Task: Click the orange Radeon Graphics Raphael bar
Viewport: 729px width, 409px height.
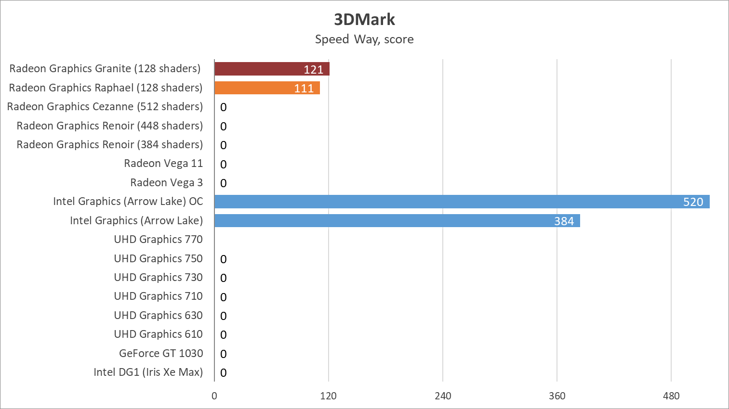Action: point(267,88)
